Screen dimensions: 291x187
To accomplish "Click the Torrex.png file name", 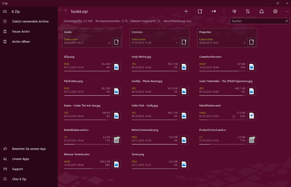I will [138, 154].
